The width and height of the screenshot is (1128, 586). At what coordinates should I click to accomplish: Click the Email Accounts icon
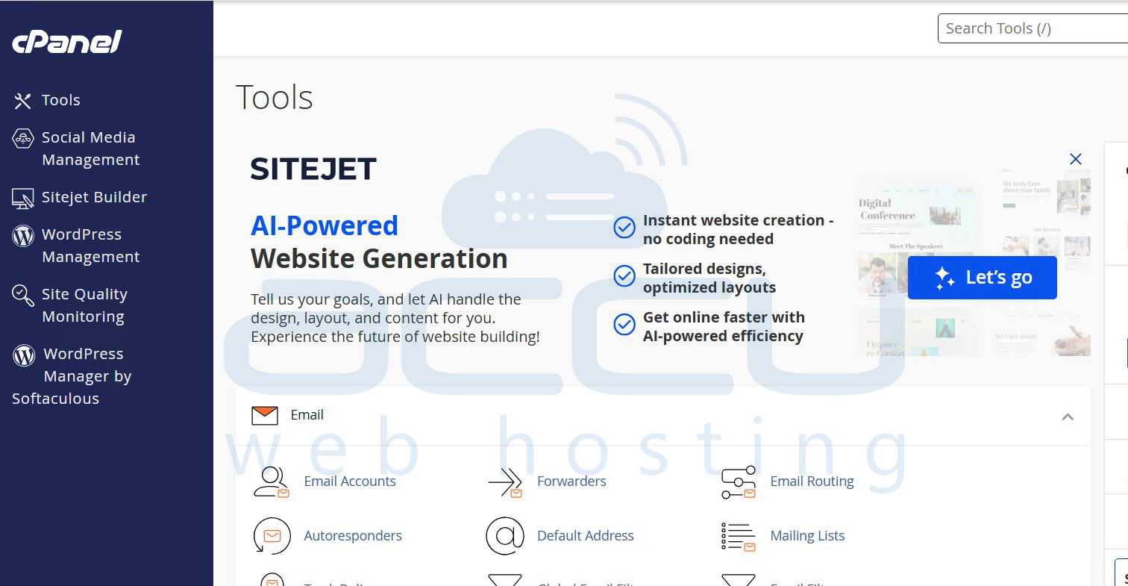coord(271,481)
